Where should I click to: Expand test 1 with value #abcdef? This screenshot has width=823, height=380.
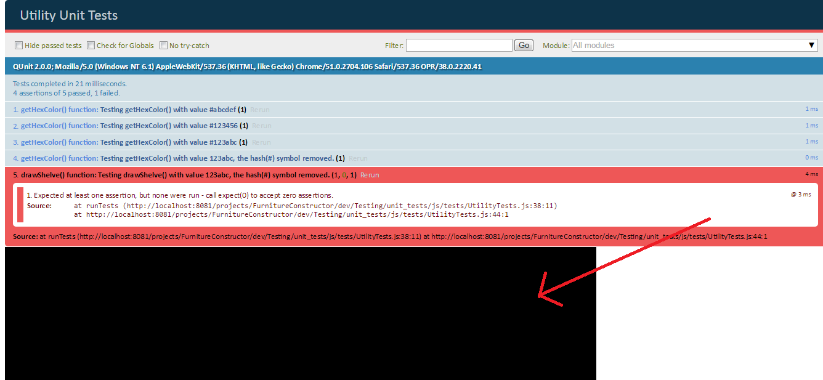tap(129, 110)
